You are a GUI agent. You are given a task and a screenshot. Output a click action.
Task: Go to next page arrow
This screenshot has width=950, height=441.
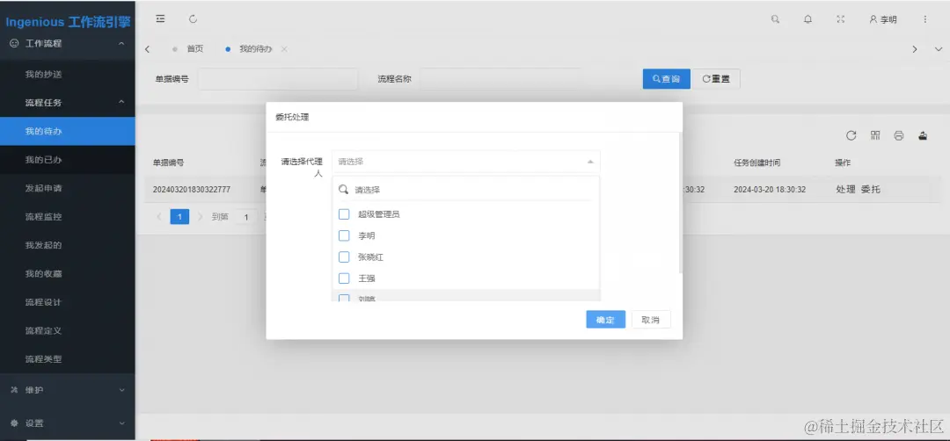200,217
